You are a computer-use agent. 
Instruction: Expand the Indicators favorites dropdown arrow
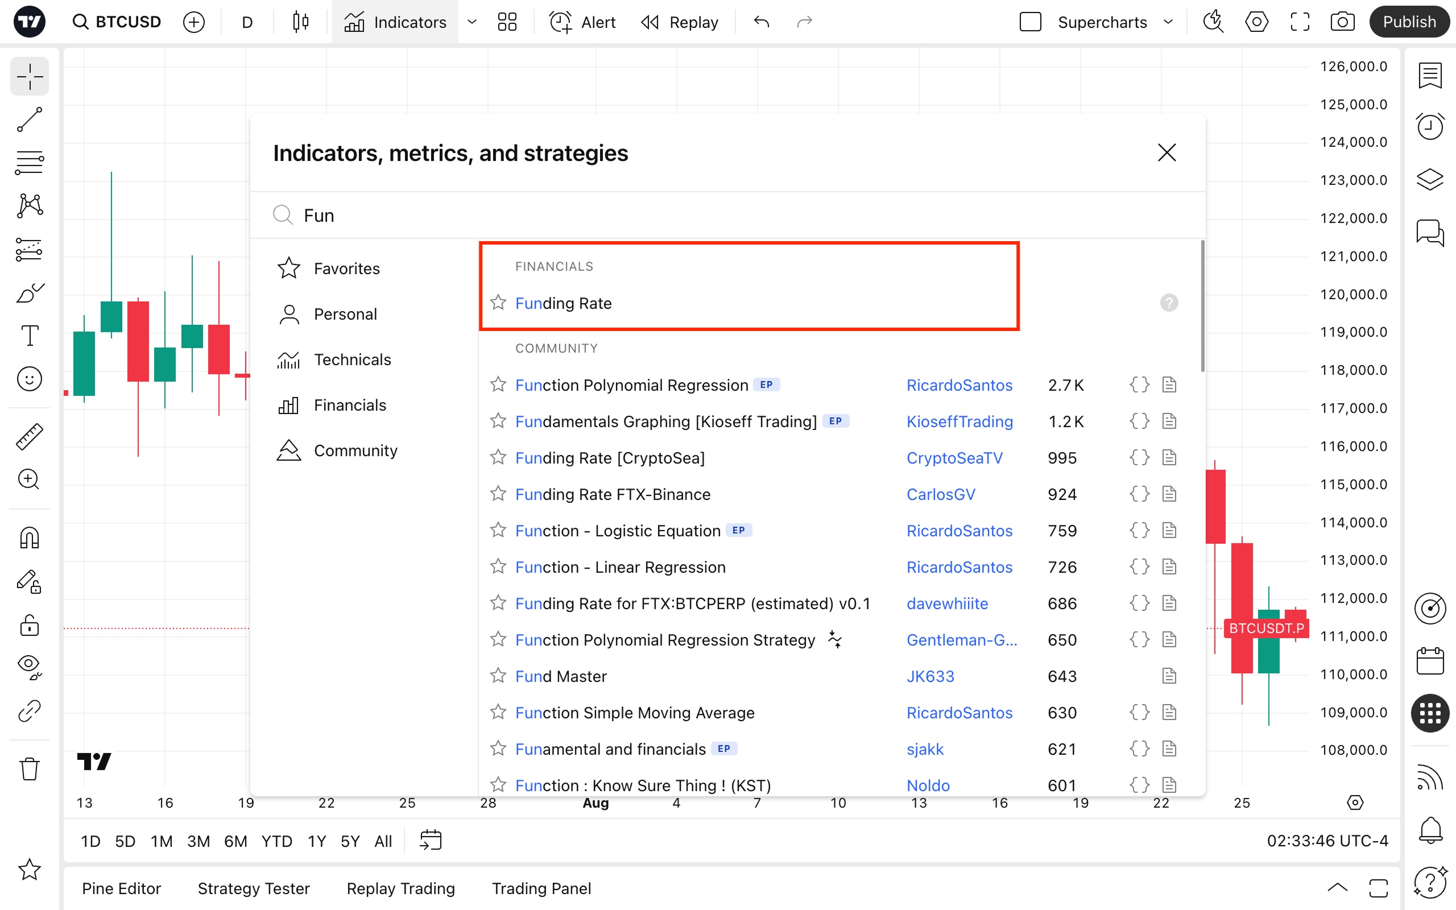coord(472,22)
